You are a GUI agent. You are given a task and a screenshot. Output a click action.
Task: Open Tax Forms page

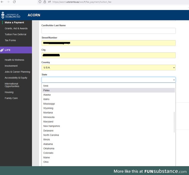click(x=10, y=40)
